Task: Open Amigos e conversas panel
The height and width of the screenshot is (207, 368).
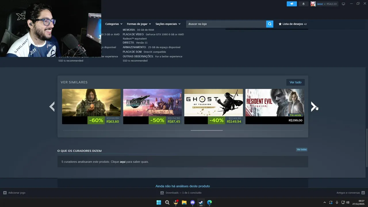Action: [x=350, y=193]
